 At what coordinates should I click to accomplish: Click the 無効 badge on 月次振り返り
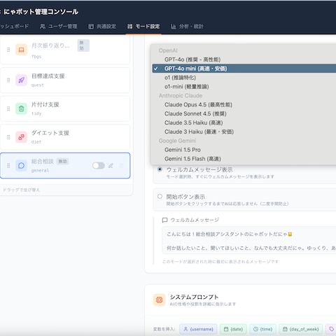point(83,45)
